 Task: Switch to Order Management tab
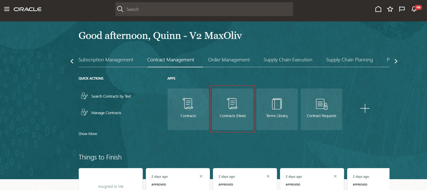229,60
